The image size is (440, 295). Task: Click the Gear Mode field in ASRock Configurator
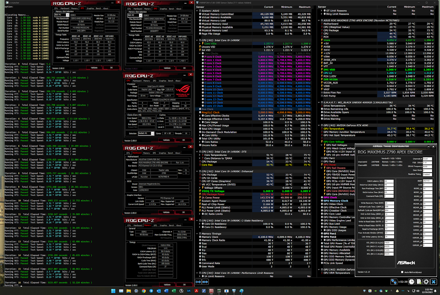point(427,170)
